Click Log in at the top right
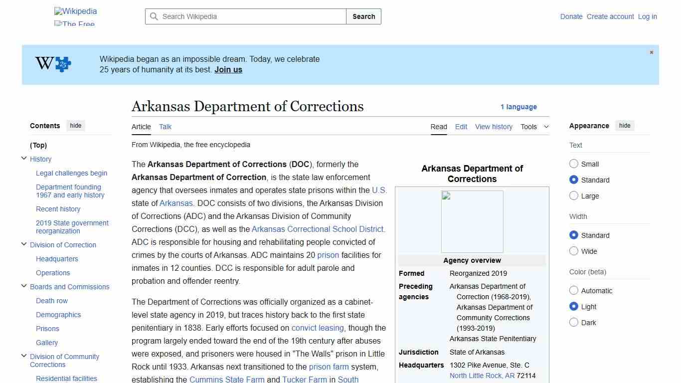Screen dimensions: 681x383 tap(647, 16)
